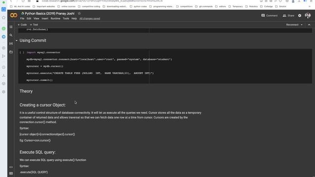
Task: Open the editors bookmark folder
Action: 220,6
